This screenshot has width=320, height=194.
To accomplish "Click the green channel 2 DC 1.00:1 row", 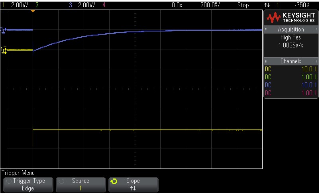I will point(291,77).
